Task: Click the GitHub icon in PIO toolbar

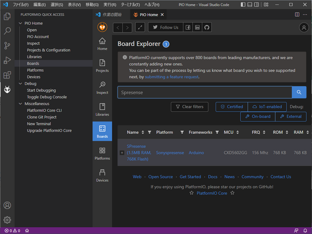Action: click(x=207, y=27)
